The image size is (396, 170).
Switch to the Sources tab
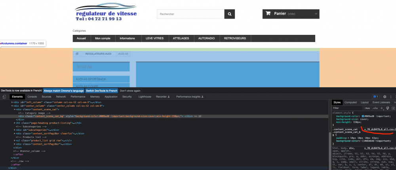click(46, 97)
